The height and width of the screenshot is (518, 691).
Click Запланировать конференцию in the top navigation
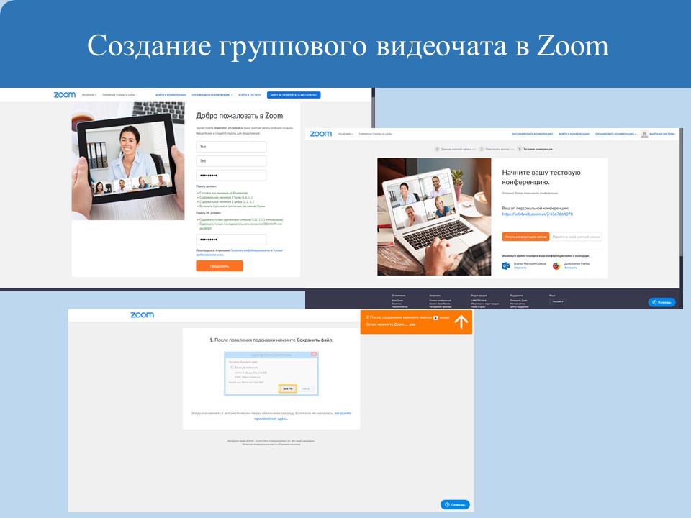(x=533, y=134)
